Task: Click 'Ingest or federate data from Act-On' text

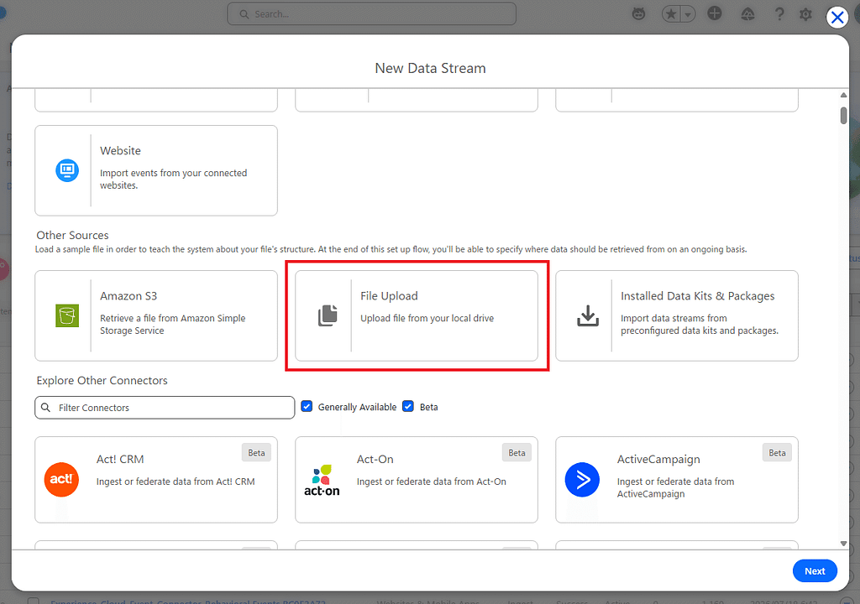Action: click(x=431, y=482)
